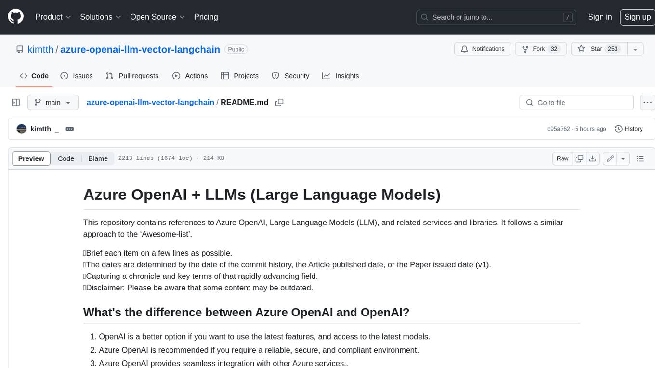
Task: Click the Disclaimer line of the README
Action: pos(198,288)
